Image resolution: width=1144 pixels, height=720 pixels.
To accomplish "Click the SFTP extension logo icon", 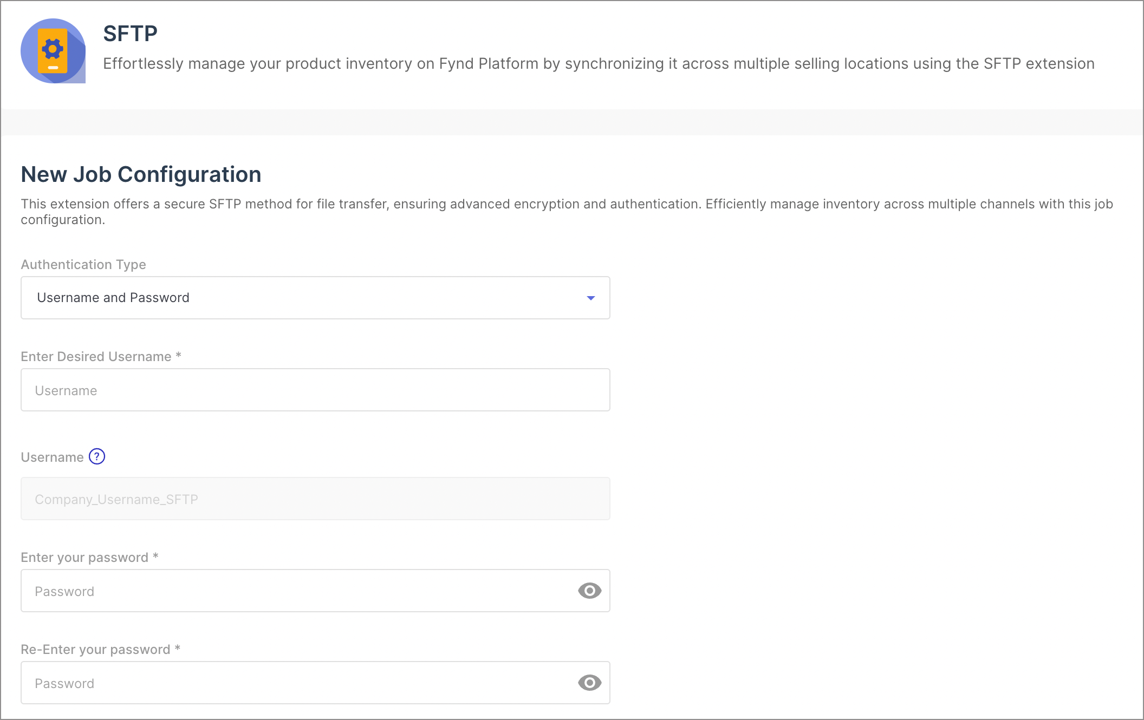I will 53,51.
